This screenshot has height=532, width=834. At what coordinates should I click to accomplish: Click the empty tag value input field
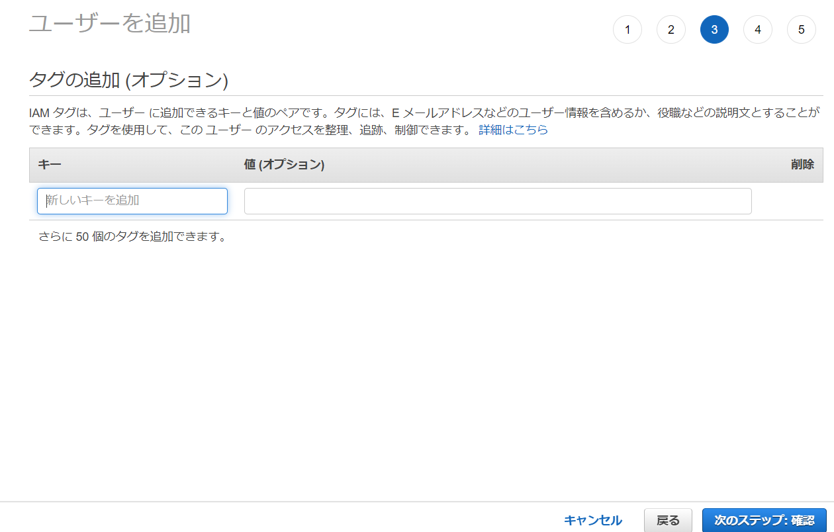[497, 201]
